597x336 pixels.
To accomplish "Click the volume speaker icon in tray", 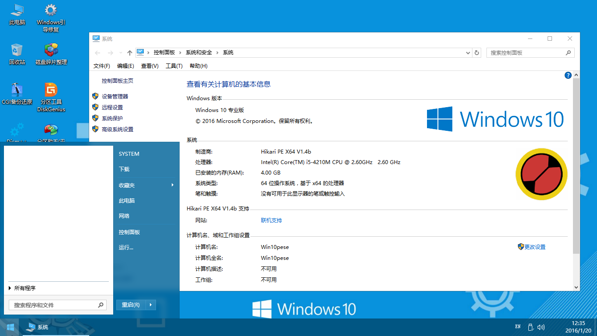I will click(541, 327).
